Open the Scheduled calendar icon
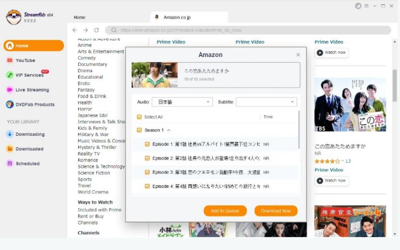 pos(10,163)
